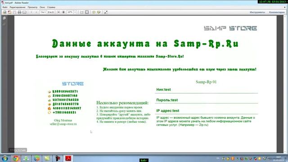Click wallet number Z144120087145
This screenshot has width=288, height=162.
[x=65, y=96]
